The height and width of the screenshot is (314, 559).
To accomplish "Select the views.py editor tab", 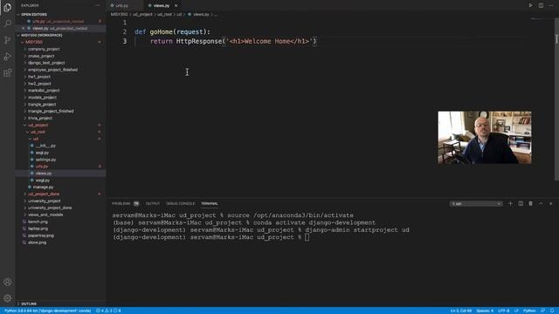I will [161, 6].
